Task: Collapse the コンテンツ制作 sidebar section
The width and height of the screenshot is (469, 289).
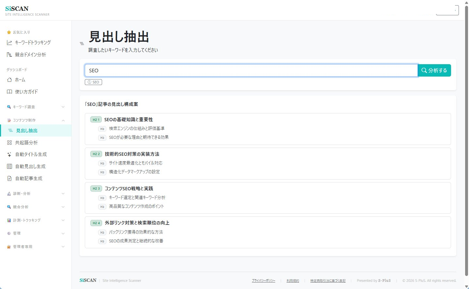Action: point(36,120)
